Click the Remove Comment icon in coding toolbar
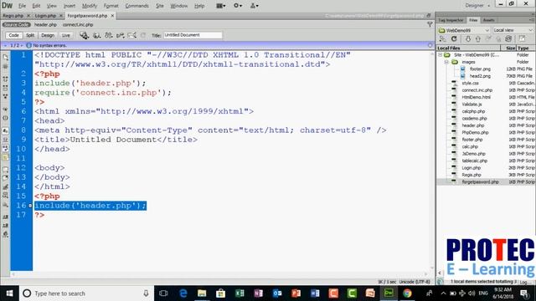Screen dimensions: 536x301 point(6,178)
